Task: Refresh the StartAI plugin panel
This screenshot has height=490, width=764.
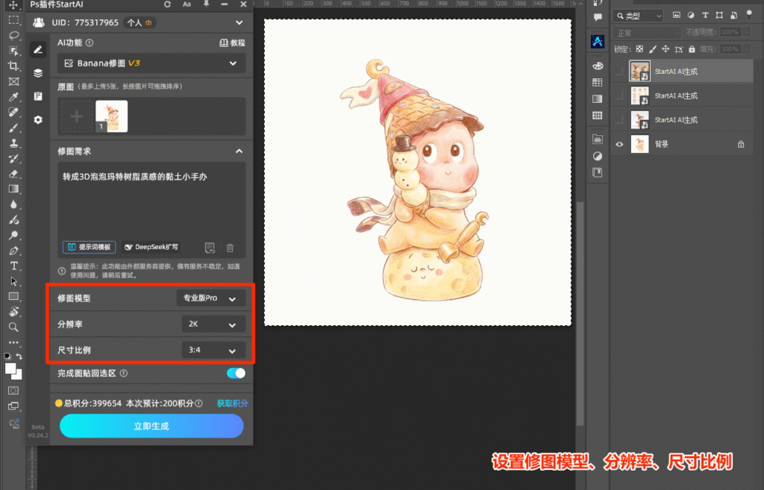Action: coord(167,4)
